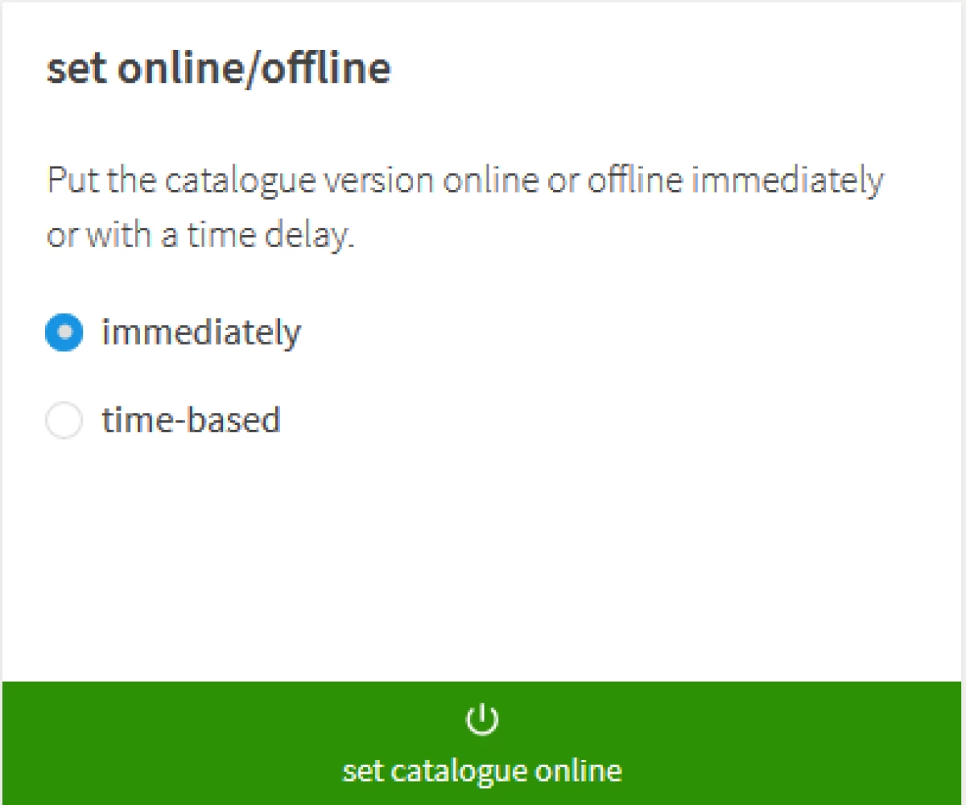Click the word "online" in the green button

tap(580, 770)
